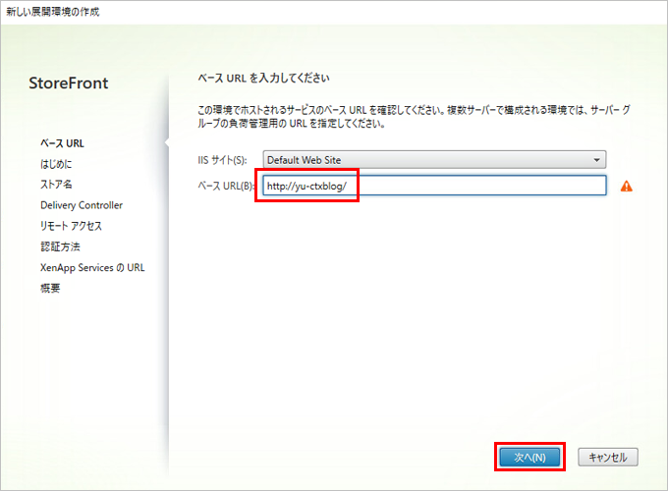Viewport: 668px width, 491px height.
Task: Click the StoreFront heading in the sidebar
Action: [x=69, y=83]
